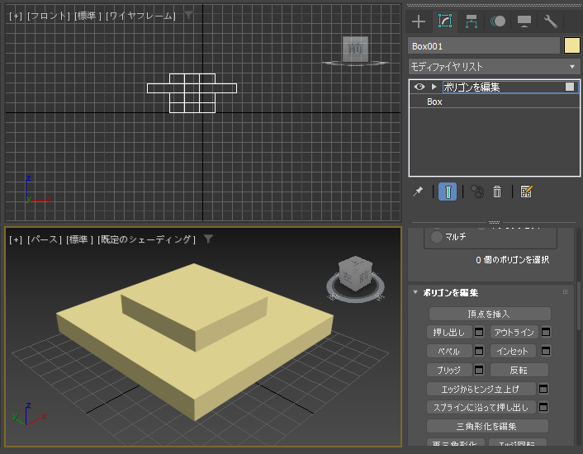Open the [パース] view label menu
This screenshot has height=454, width=583.
click(45, 239)
